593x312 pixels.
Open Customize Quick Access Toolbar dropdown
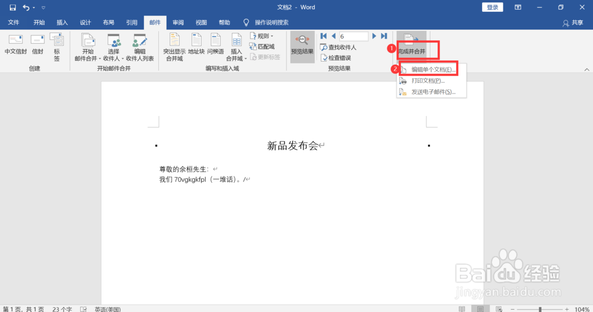pos(43,8)
